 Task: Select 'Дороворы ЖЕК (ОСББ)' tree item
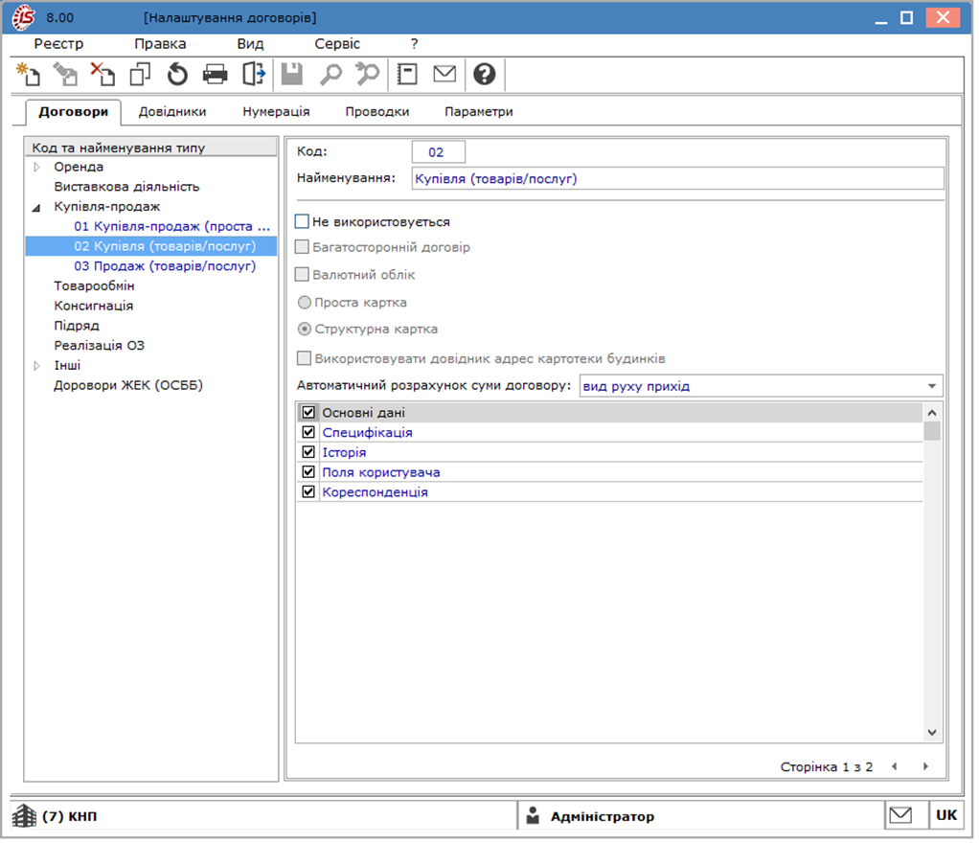click(x=128, y=385)
